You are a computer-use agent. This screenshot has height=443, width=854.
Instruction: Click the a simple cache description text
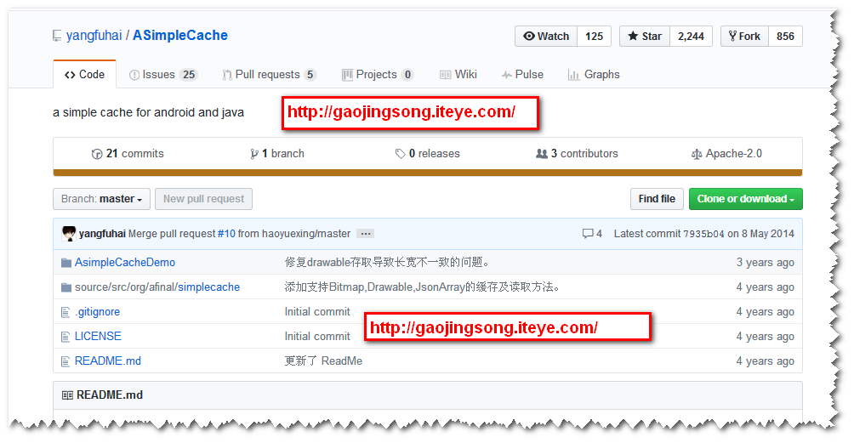[x=148, y=112]
